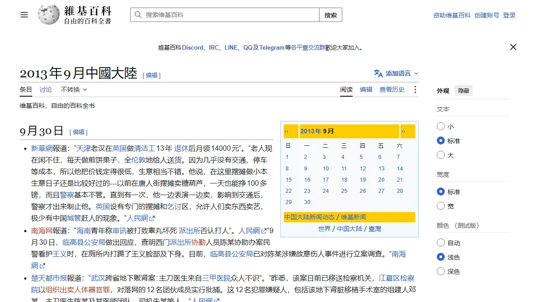537x302 pixels.
Task: Select calendar day 28
Action: [400, 191]
